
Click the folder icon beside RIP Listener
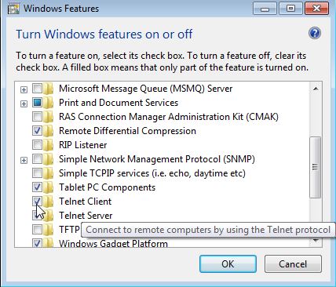[48, 145]
